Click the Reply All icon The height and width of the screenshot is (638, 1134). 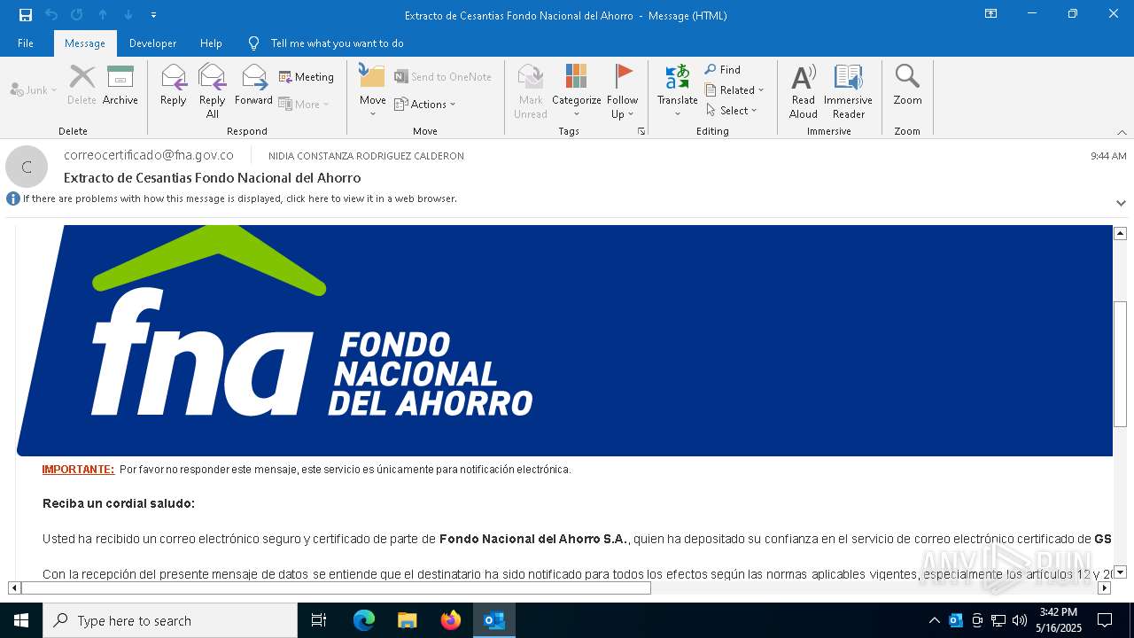coord(213,90)
